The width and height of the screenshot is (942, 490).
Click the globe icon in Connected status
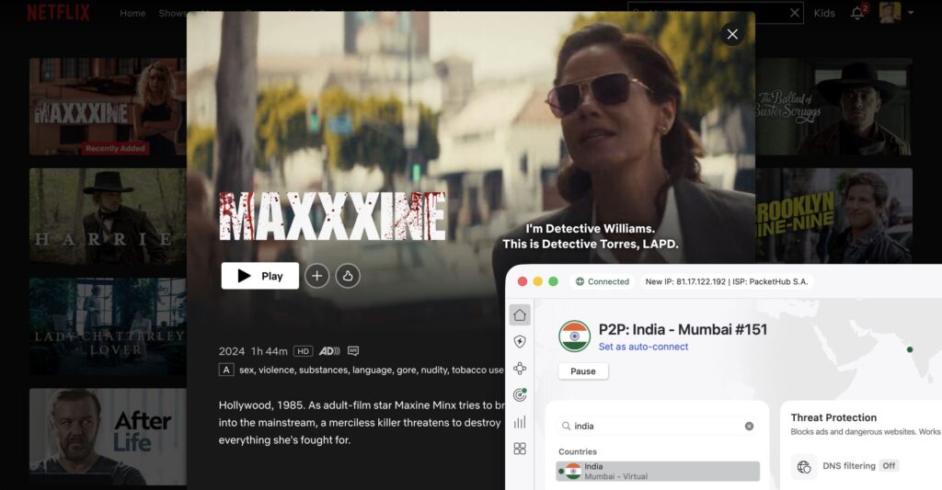580,281
